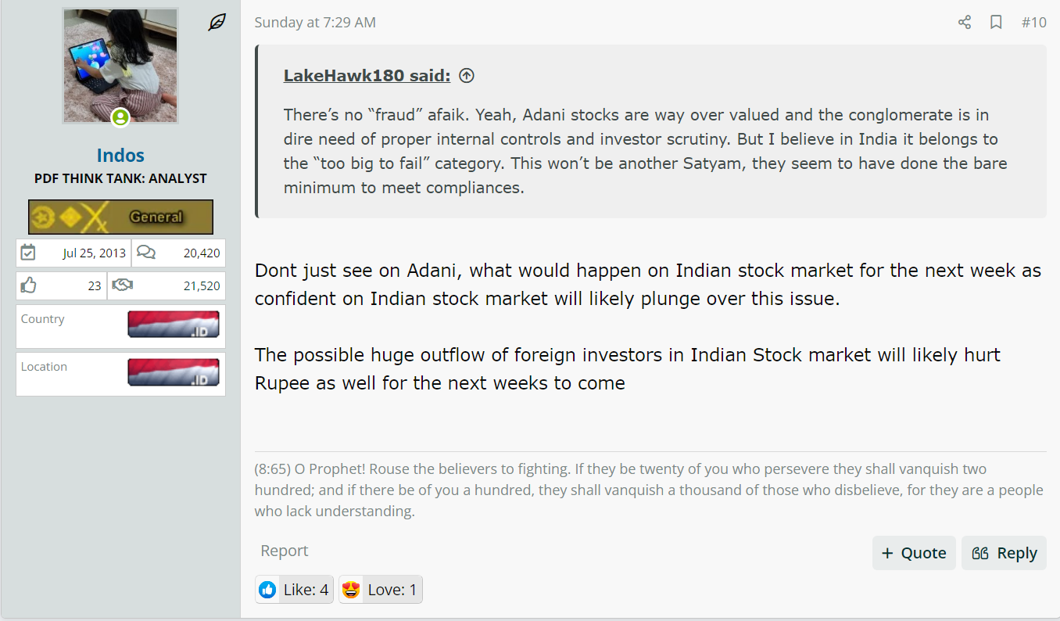
Task: Click the General rank badge image
Action: (x=120, y=217)
